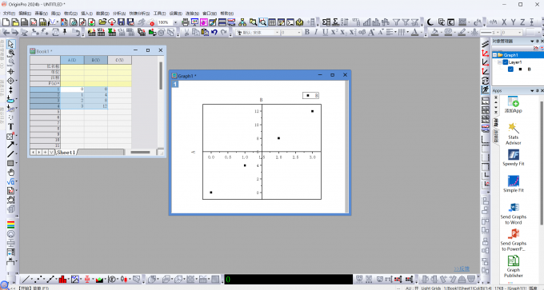Open the color palette icon in the left toolbar

[10, 224]
